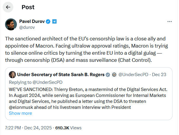
Task: Open the quoted WE'VE SANCTIONED post body
Action: coord(89,95)
